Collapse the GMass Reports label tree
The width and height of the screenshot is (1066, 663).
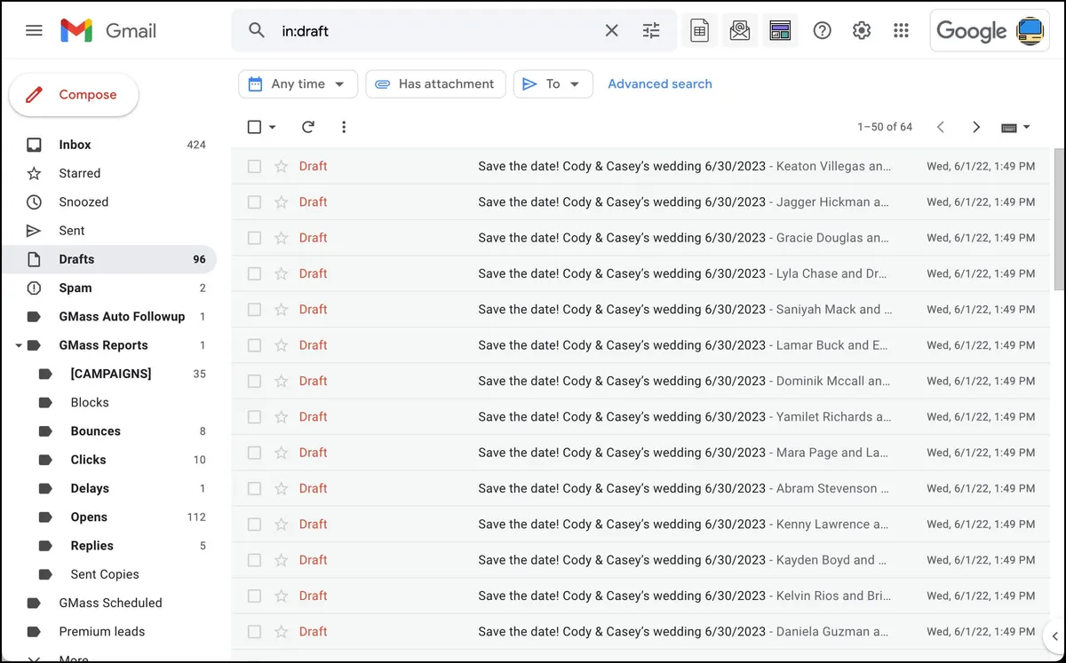[x=19, y=345]
